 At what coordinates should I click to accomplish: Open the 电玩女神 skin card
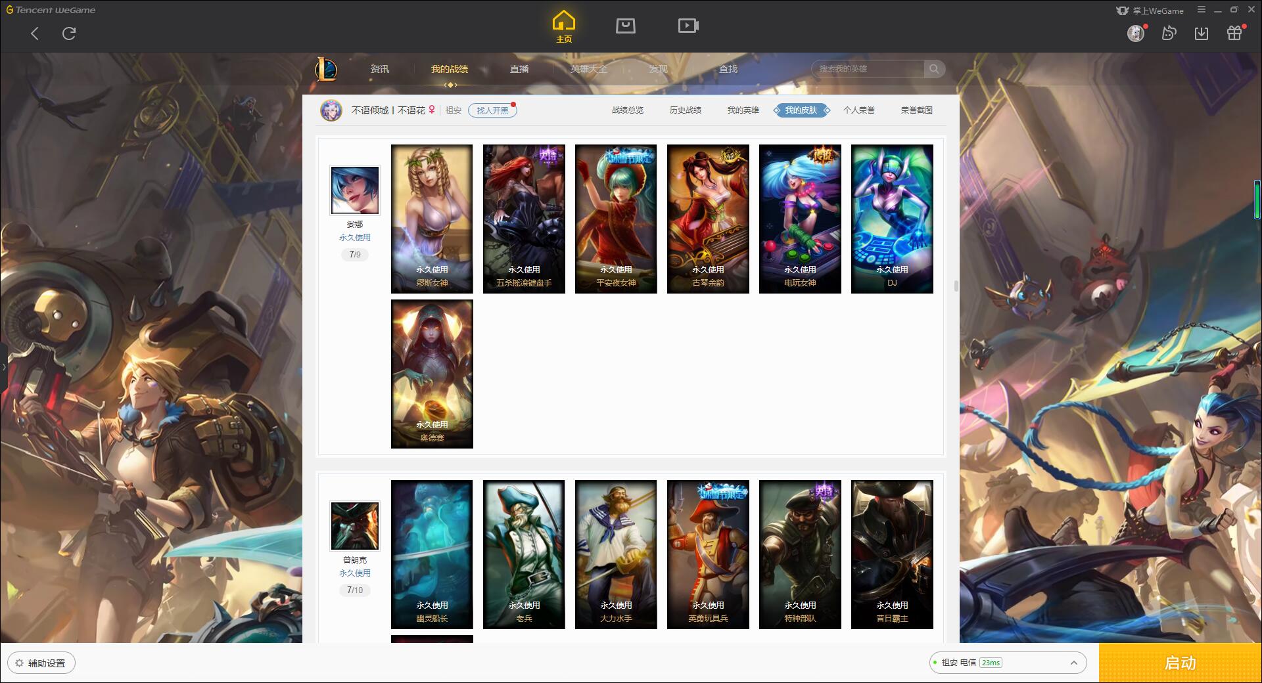pos(800,219)
